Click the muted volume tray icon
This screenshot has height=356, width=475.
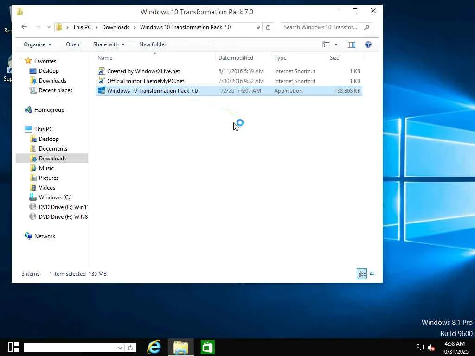(x=431, y=348)
